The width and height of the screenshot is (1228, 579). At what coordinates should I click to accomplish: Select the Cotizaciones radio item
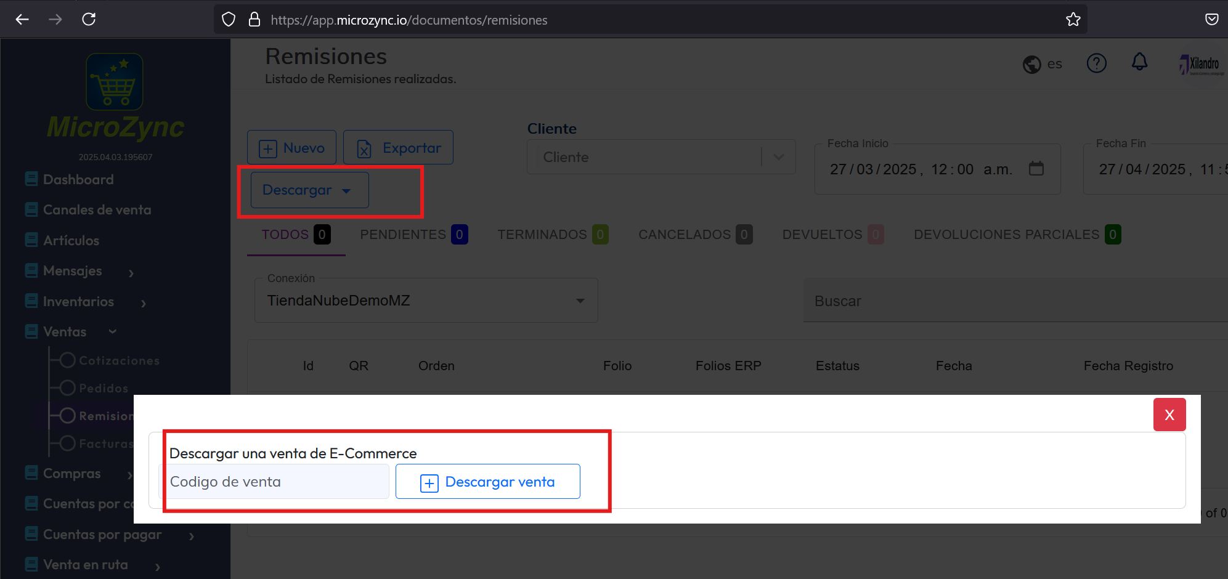(x=68, y=360)
